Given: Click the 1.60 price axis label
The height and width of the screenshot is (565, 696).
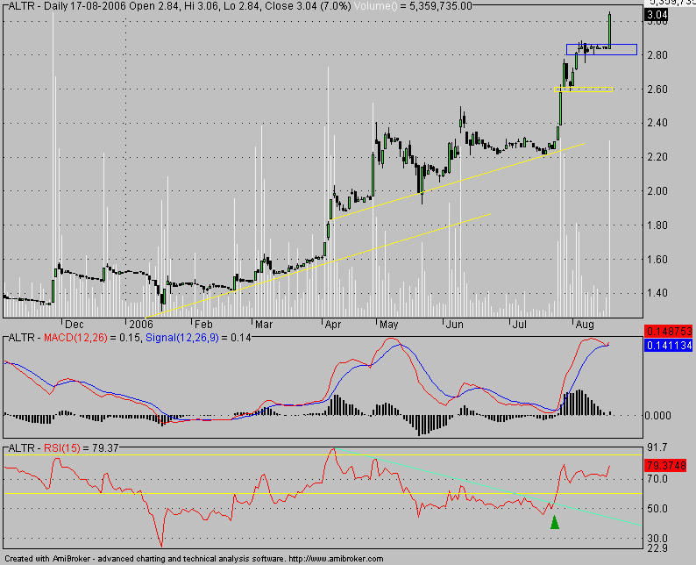Looking at the screenshot, I should (x=657, y=260).
